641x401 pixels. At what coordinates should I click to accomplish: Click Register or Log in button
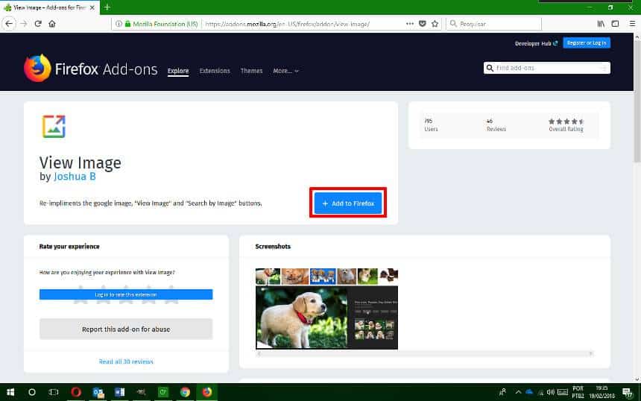587,43
